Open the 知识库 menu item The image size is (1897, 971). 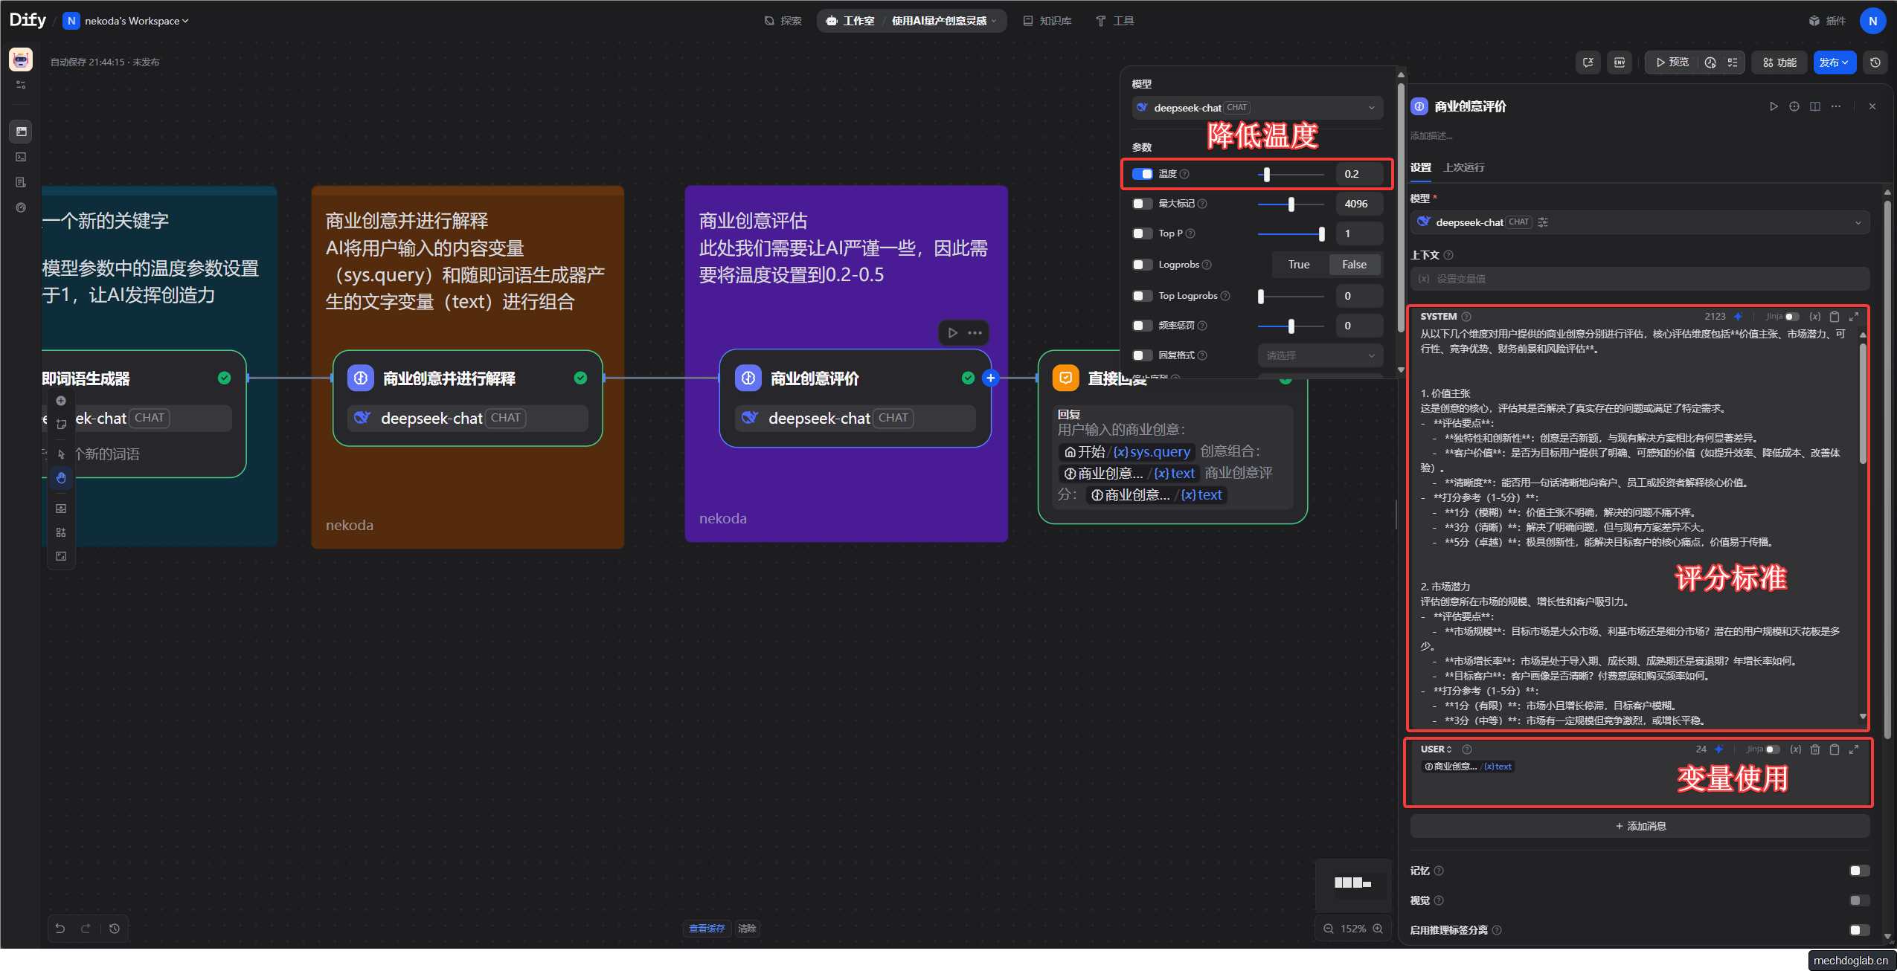[x=1047, y=21]
